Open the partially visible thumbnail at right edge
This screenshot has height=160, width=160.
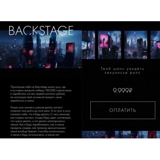[x=155, y=45]
